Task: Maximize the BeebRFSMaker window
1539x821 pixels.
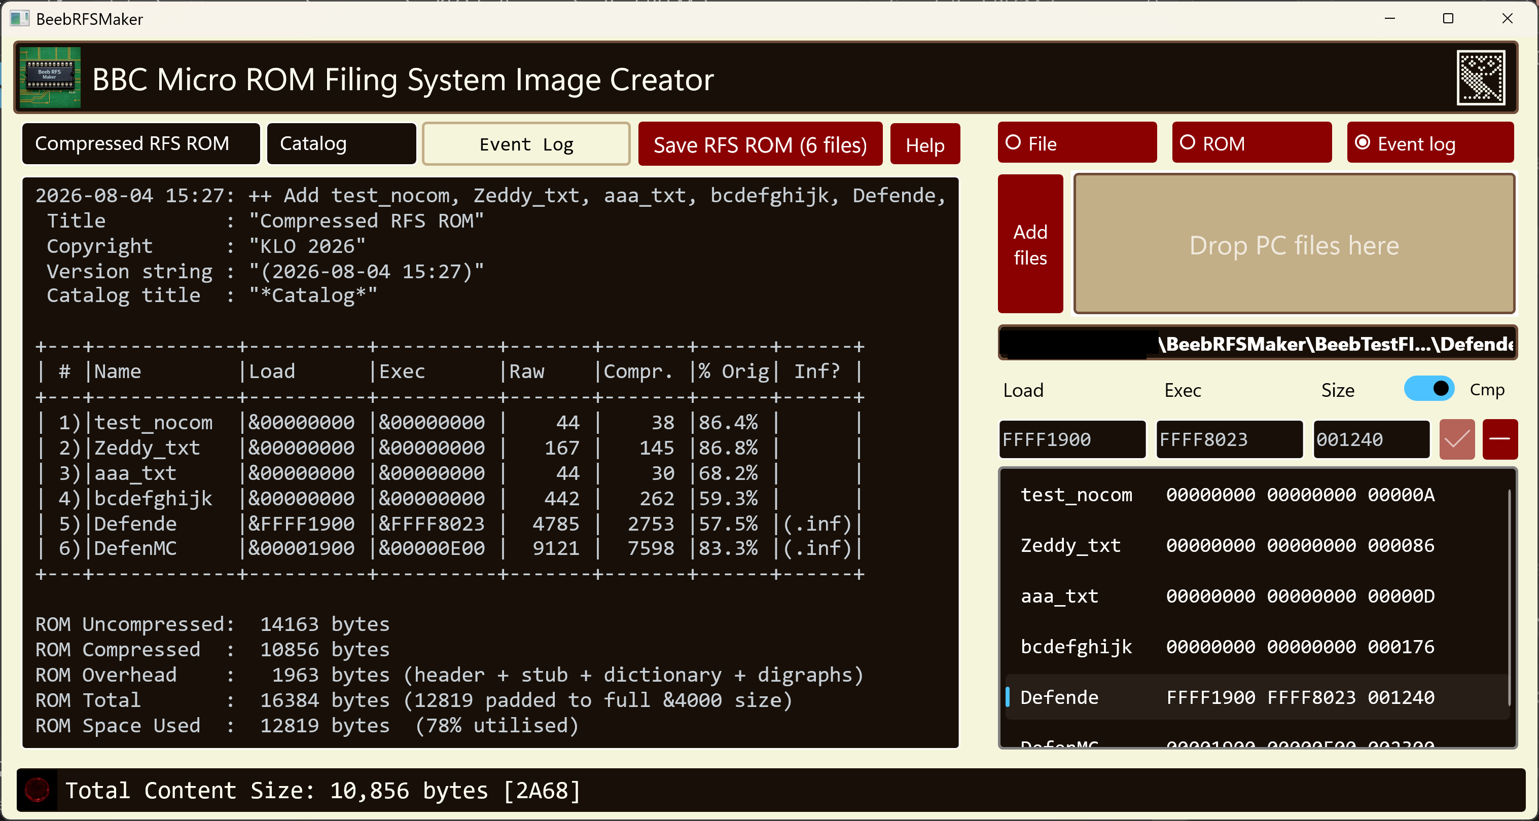Action: tap(1448, 19)
